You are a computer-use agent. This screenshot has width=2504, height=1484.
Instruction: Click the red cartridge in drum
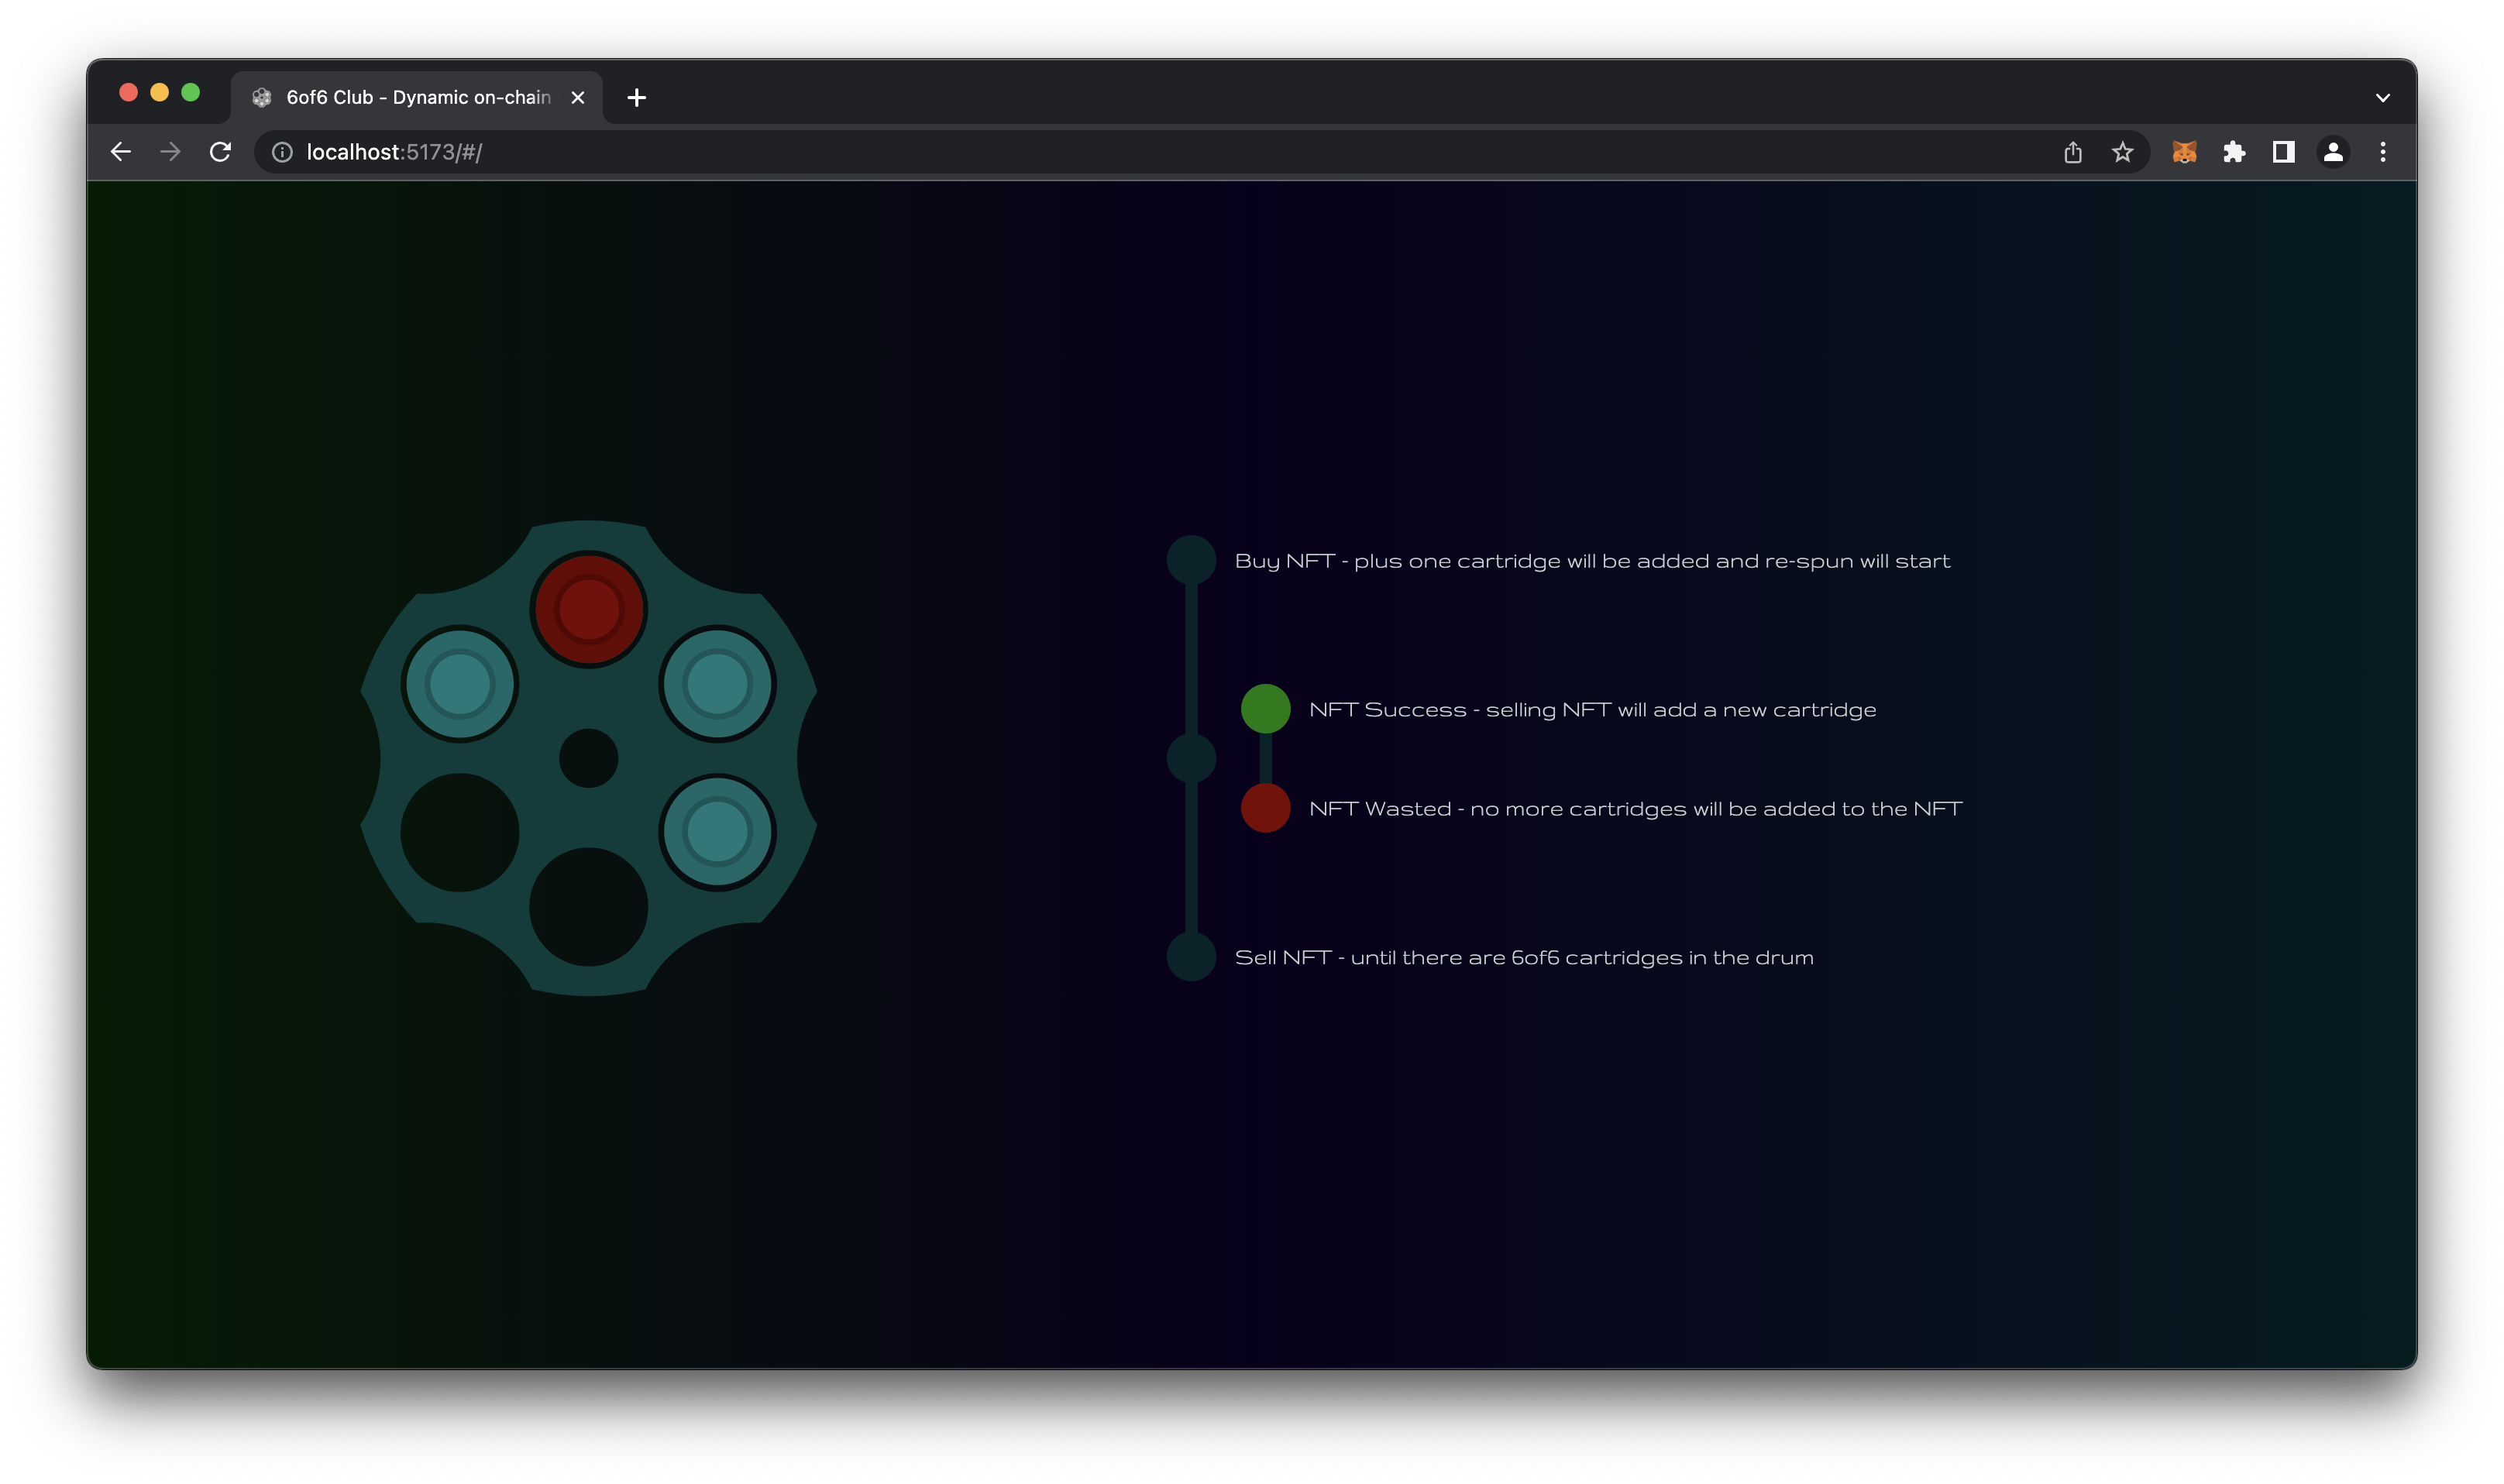(x=589, y=609)
